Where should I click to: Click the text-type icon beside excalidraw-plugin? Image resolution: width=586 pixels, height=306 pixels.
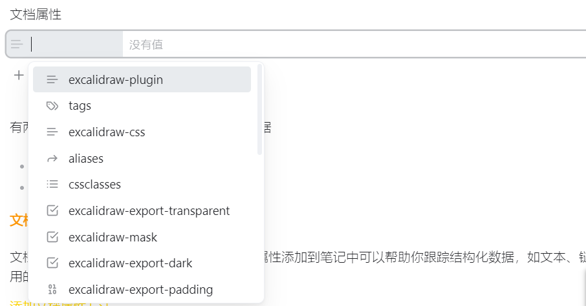52,80
